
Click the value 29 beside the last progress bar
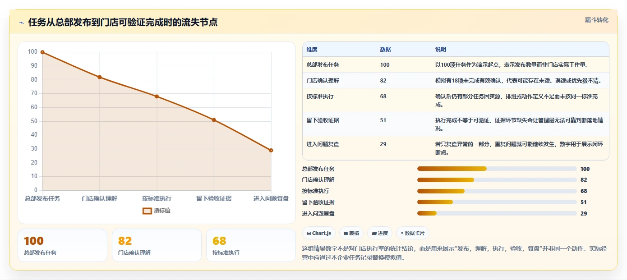pos(584,214)
